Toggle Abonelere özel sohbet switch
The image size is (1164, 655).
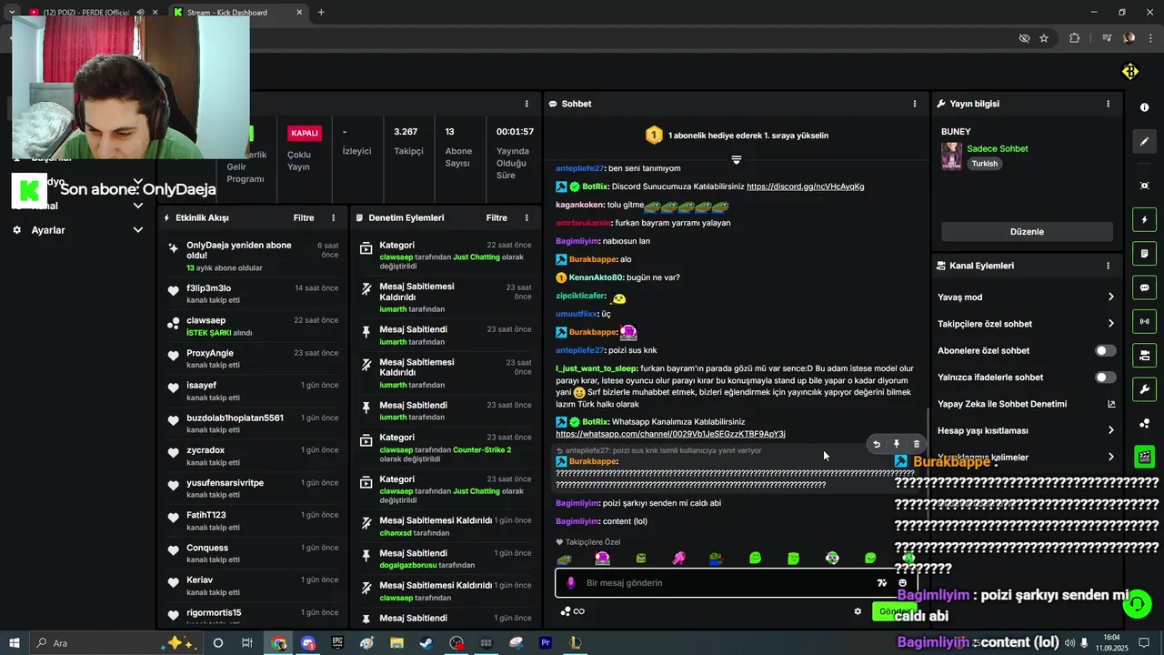click(1105, 350)
